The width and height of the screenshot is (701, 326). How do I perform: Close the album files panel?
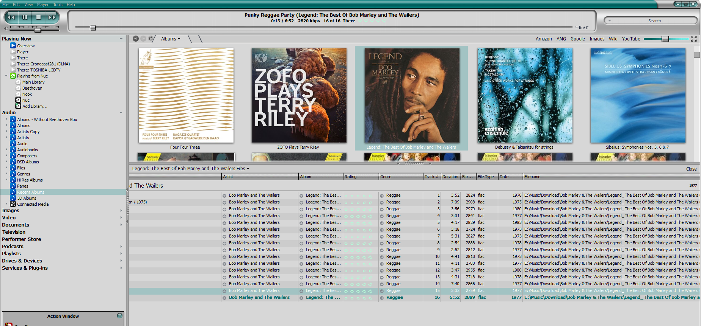[x=691, y=169]
